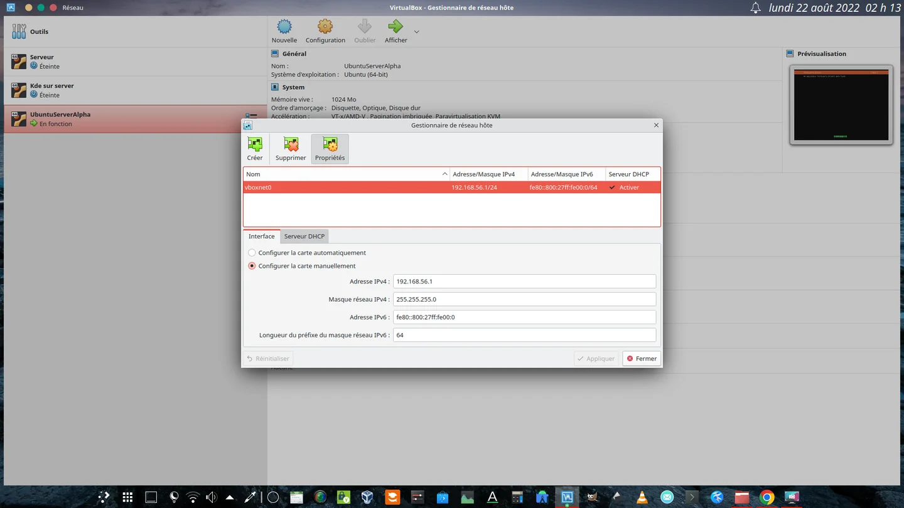The image size is (904, 508).
Task: Sort the network list by the Nom column
Action: tap(347, 174)
